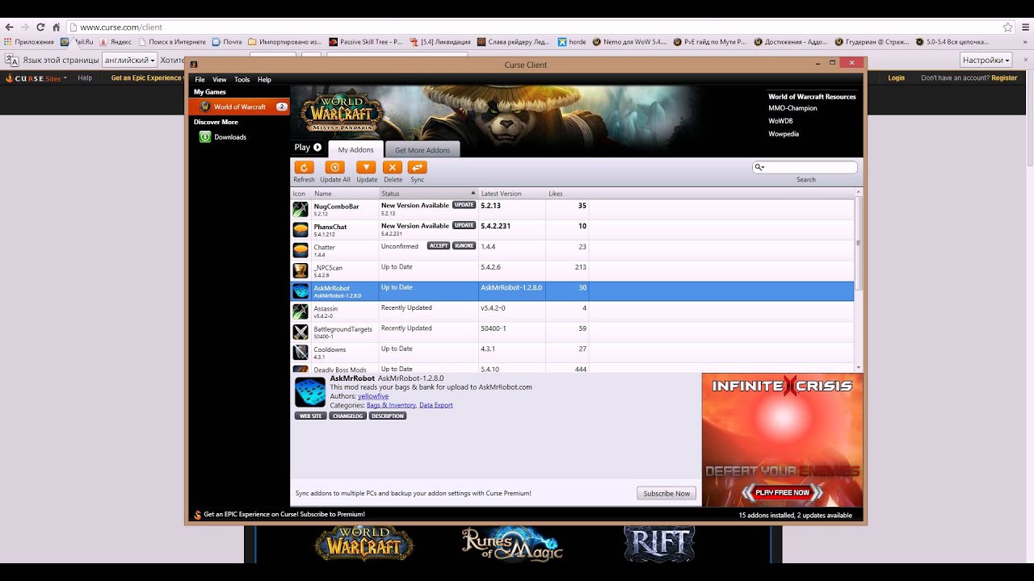
Task: Click the search magnifier icon
Action: 759,168
